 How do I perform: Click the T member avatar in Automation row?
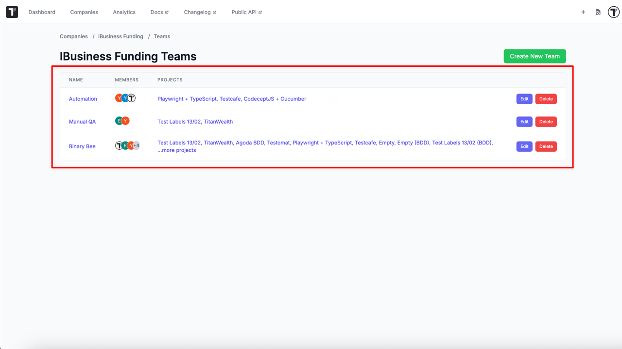pos(131,97)
